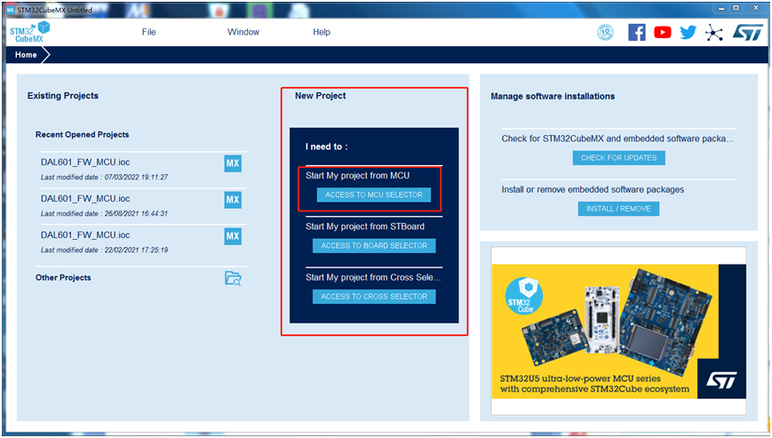This screenshot has height=438, width=772.
Task: Select the Home breadcrumb tab
Action: (26, 54)
